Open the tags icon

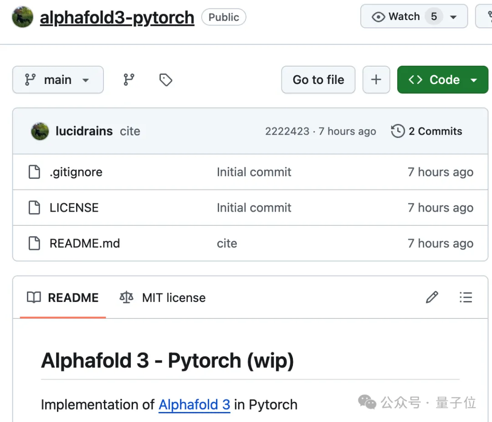click(165, 79)
